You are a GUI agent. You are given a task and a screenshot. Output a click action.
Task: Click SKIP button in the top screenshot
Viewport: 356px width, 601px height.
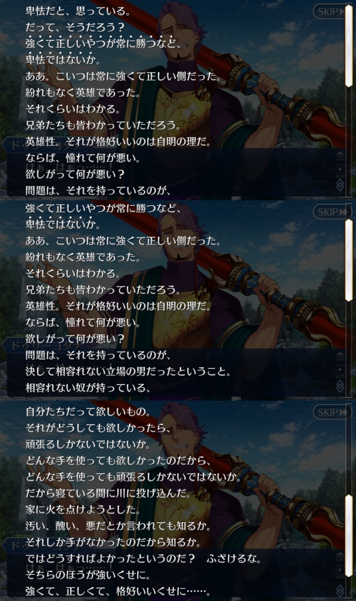331,12
